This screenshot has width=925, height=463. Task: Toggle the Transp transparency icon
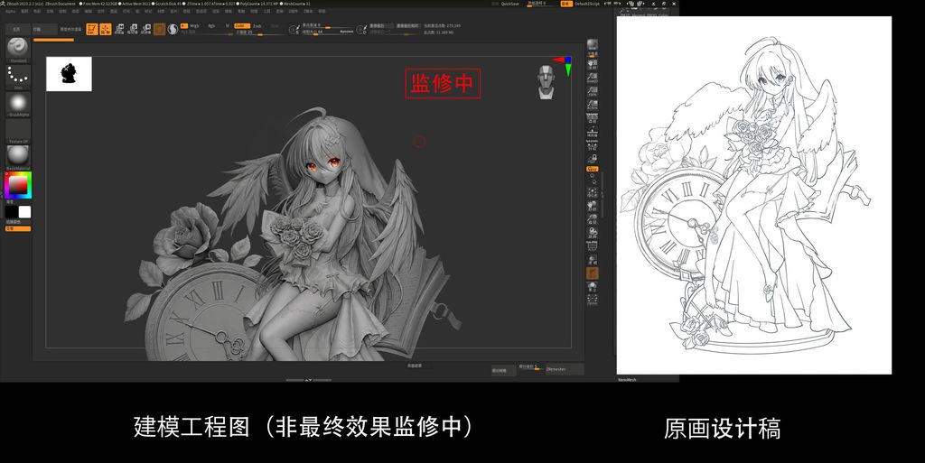point(592,259)
